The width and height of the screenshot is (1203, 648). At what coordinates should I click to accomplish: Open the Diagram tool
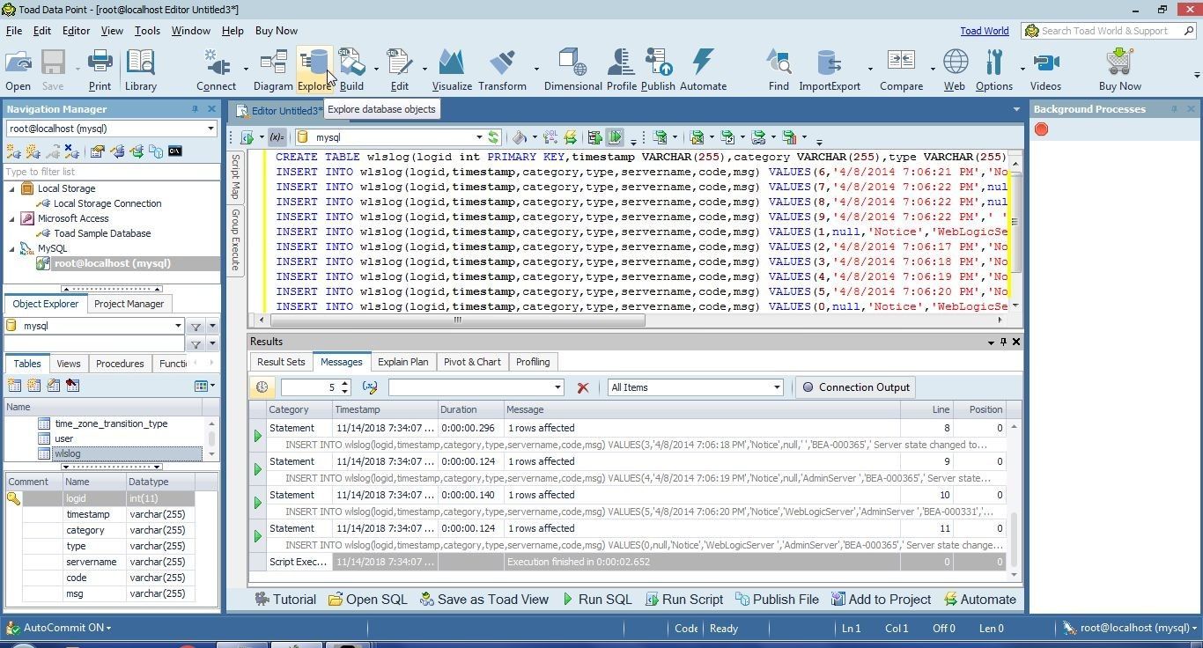pos(273,70)
